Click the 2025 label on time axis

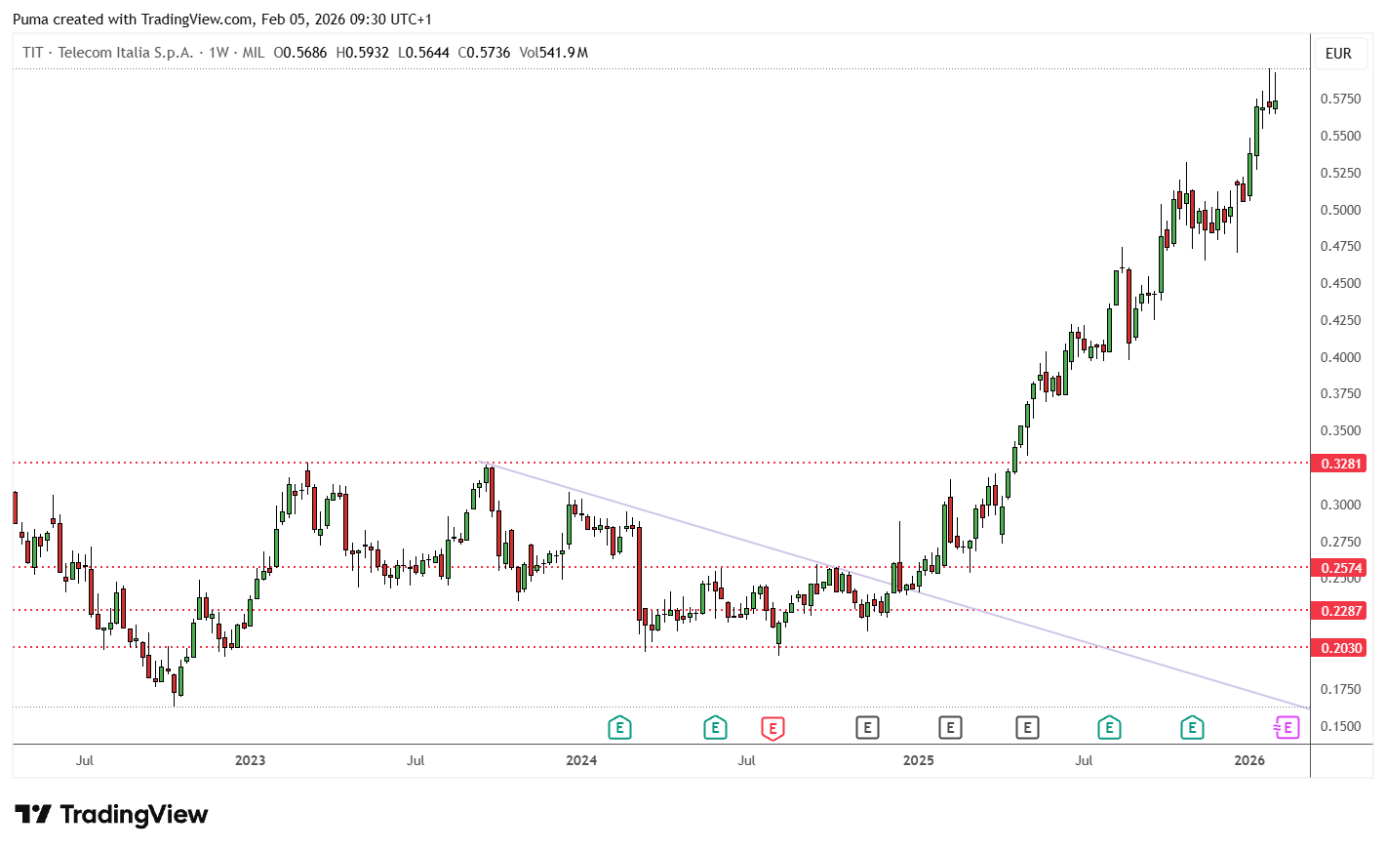(918, 760)
